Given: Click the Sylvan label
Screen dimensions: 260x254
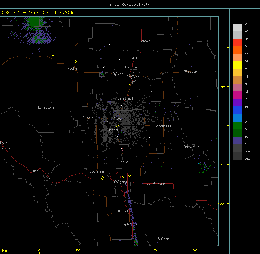Looking at the screenshot, I should pyautogui.click(x=118, y=74).
